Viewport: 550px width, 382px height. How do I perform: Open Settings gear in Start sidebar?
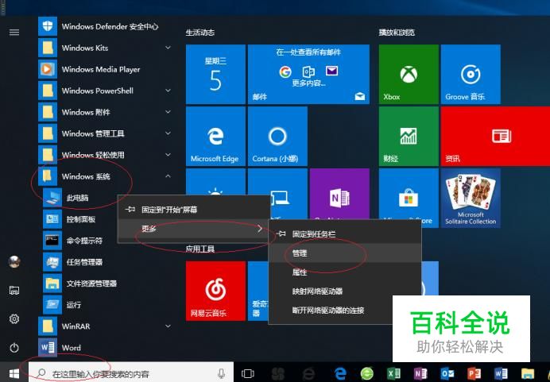coord(14,319)
